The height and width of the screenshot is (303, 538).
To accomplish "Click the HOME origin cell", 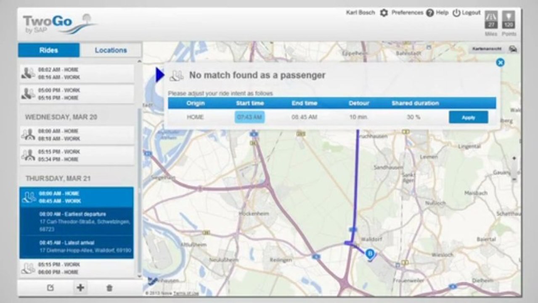I will (195, 117).
